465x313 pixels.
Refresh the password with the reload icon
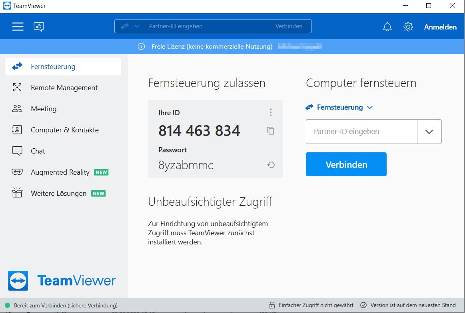271,165
